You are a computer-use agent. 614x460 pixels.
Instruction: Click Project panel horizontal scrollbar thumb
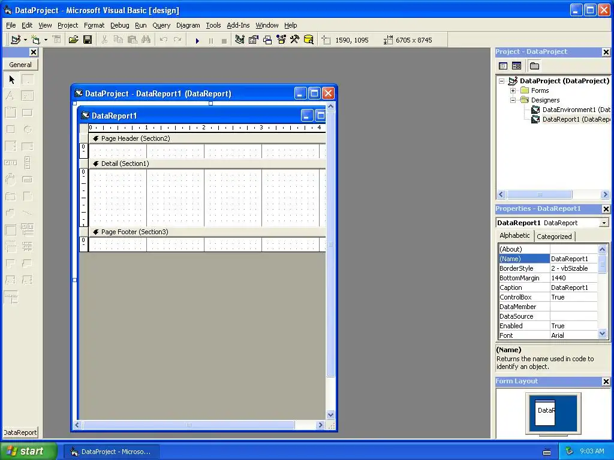pyautogui.click(x=539, y=195)
